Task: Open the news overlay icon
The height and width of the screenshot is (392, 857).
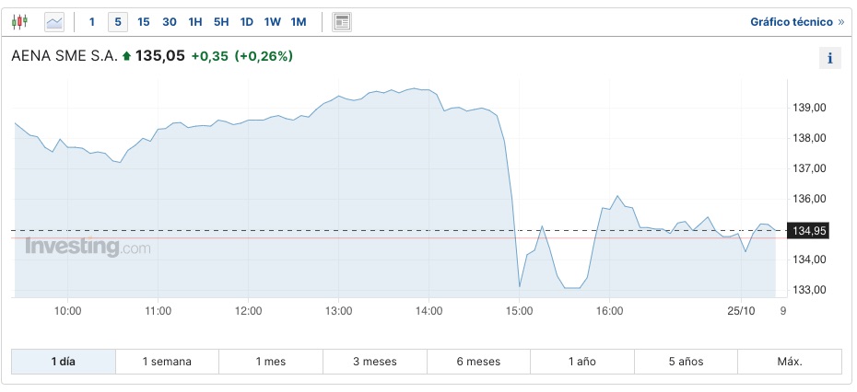Action: (x=342, y=21)
